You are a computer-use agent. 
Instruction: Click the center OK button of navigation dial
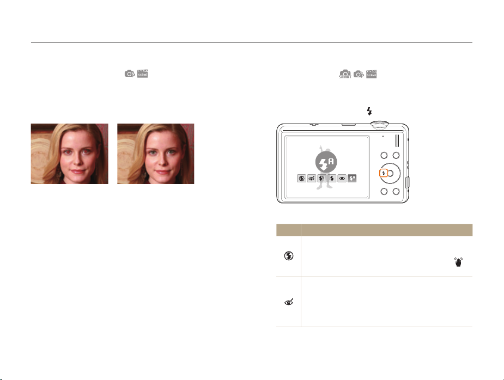(391, 174)
